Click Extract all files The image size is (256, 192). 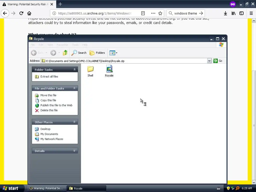tap(49, 76)
